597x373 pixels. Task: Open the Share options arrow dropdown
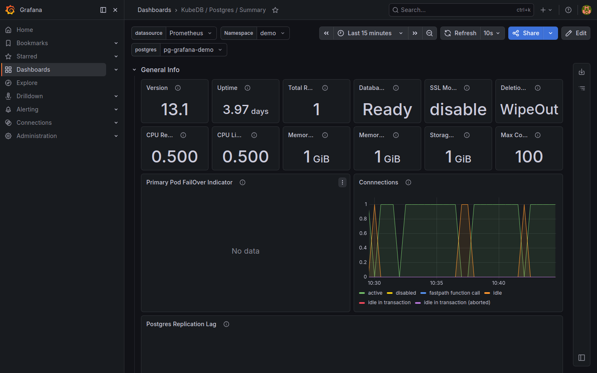coord(551,33)
